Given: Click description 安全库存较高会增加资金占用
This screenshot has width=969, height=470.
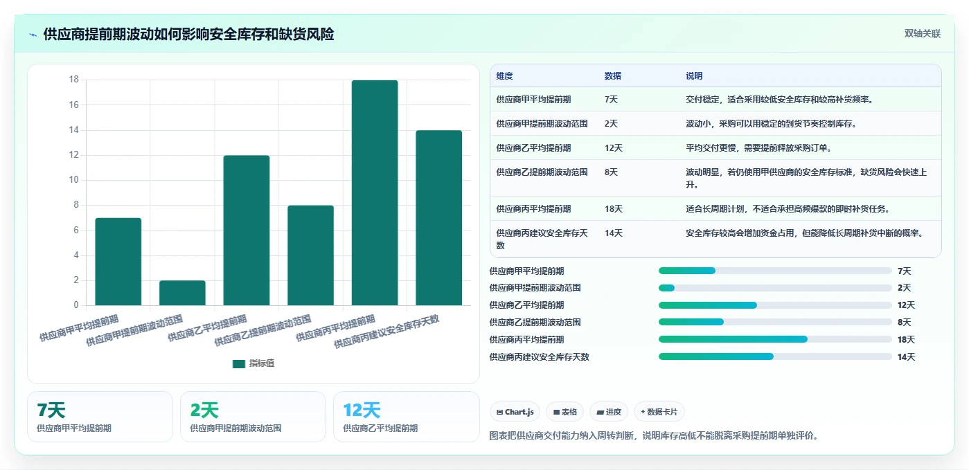Looking at the screenshot, I should click(804, 233).
